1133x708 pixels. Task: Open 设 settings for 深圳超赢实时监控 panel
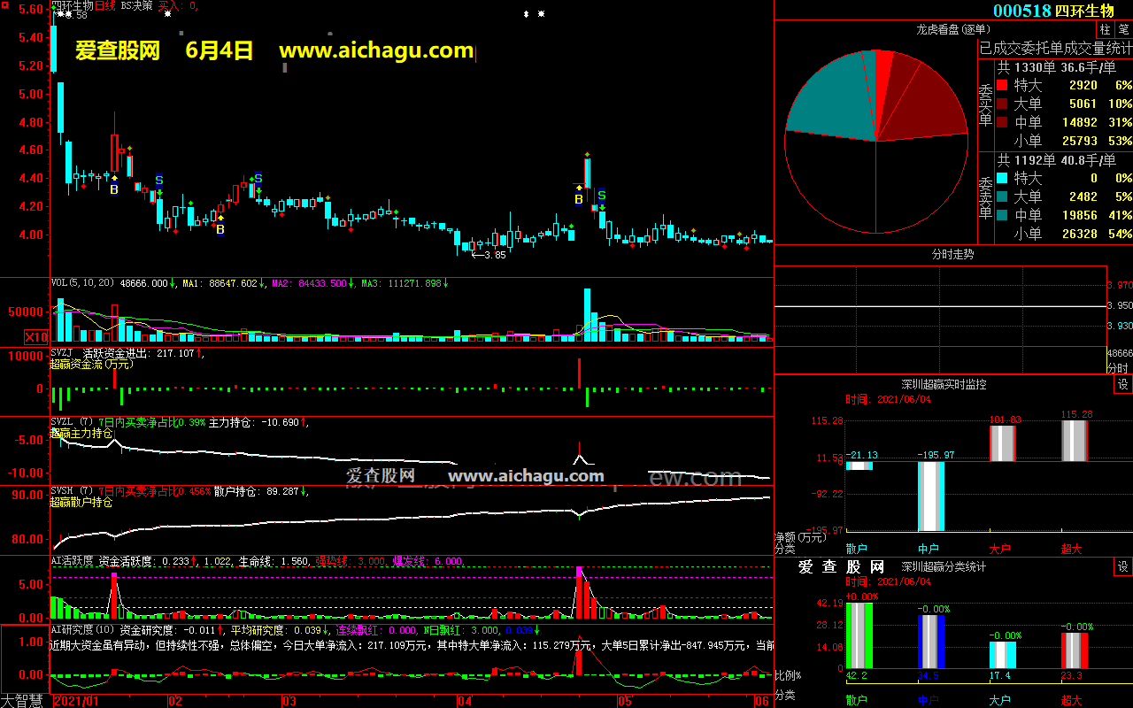pos(1122,384)
